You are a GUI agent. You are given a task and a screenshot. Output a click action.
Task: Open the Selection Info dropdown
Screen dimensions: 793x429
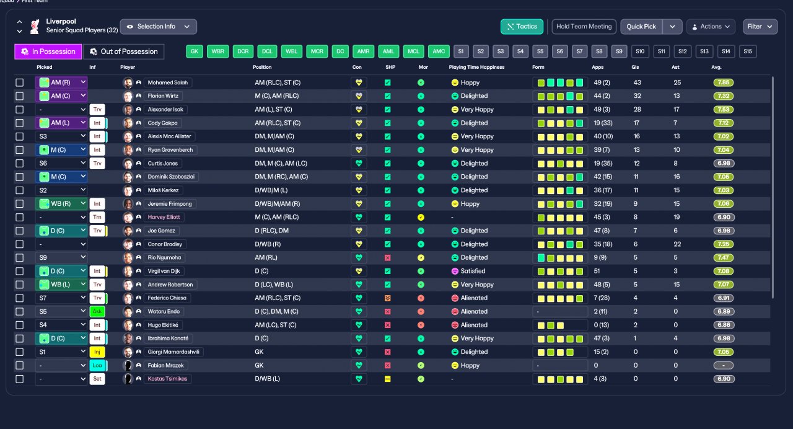pos(159,27)
